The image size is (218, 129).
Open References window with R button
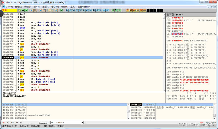tap(101, 10)
